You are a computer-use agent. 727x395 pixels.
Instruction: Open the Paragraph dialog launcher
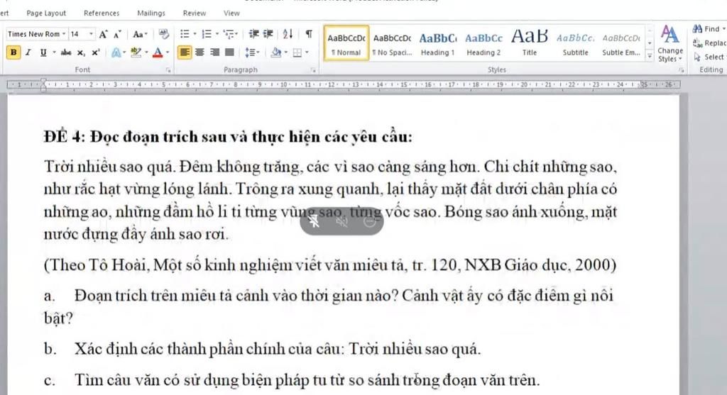tap(313, 70)
